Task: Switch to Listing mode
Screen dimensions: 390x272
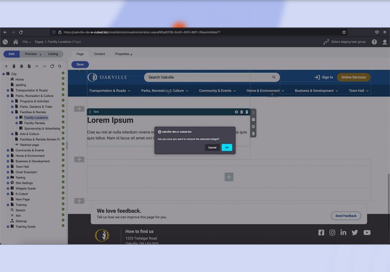Action: (53, 54)
